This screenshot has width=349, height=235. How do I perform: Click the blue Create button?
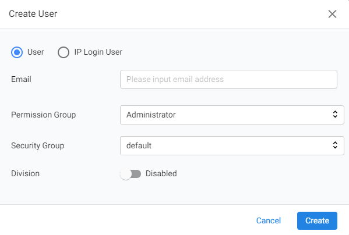click(x=317, y=220)
